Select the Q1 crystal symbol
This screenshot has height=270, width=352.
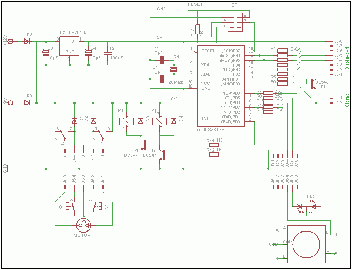173,70
